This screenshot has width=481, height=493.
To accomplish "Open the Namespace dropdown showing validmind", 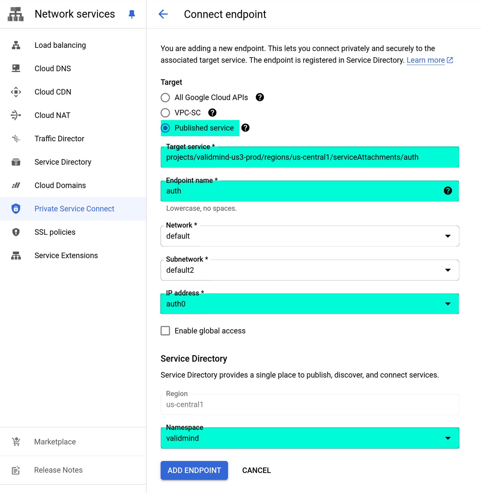I will pyautogui.click(x=310, y=438).
